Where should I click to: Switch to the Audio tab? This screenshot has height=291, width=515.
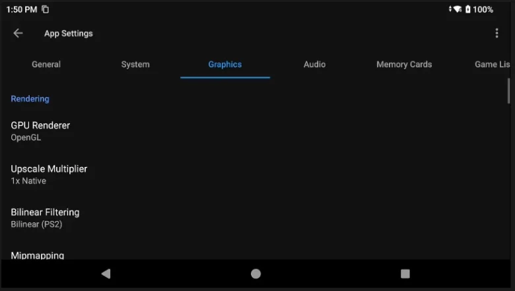(x=314, y=65)
